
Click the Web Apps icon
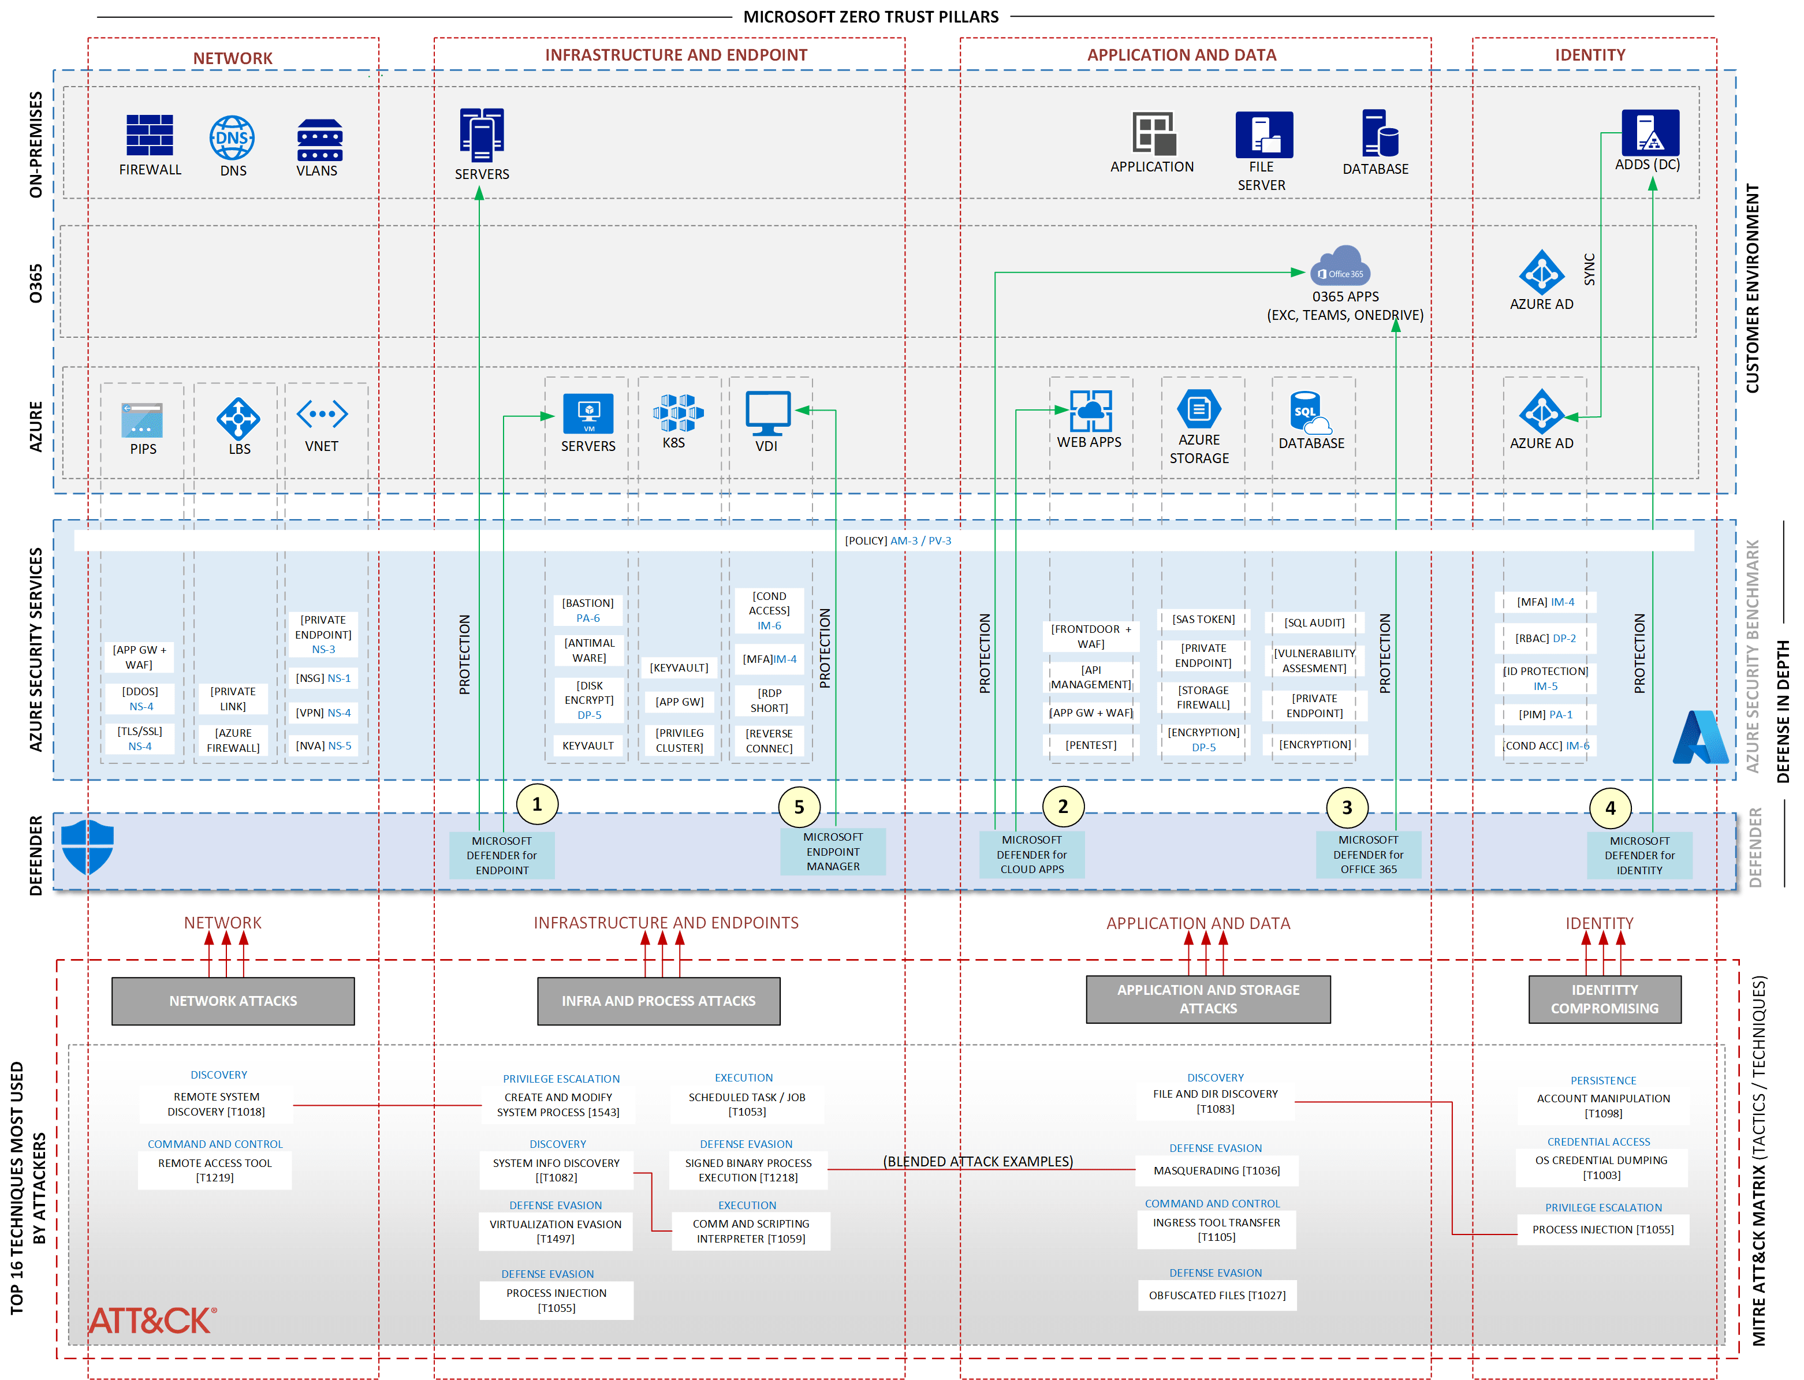(x=1090, y=411)
